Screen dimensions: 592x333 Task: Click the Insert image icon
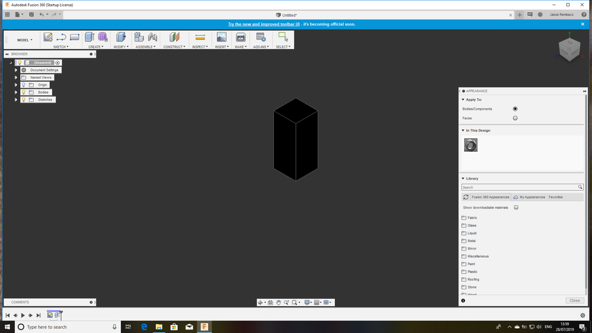222,37
